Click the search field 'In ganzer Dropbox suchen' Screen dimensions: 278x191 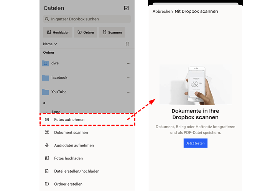[x=87, y=19]
